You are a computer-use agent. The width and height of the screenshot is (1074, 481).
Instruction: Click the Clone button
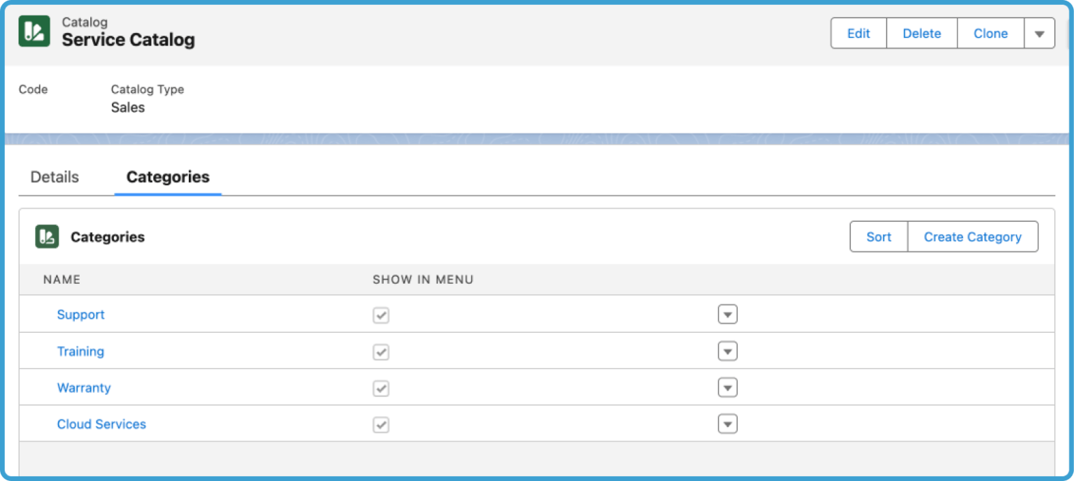coord(990,33)
